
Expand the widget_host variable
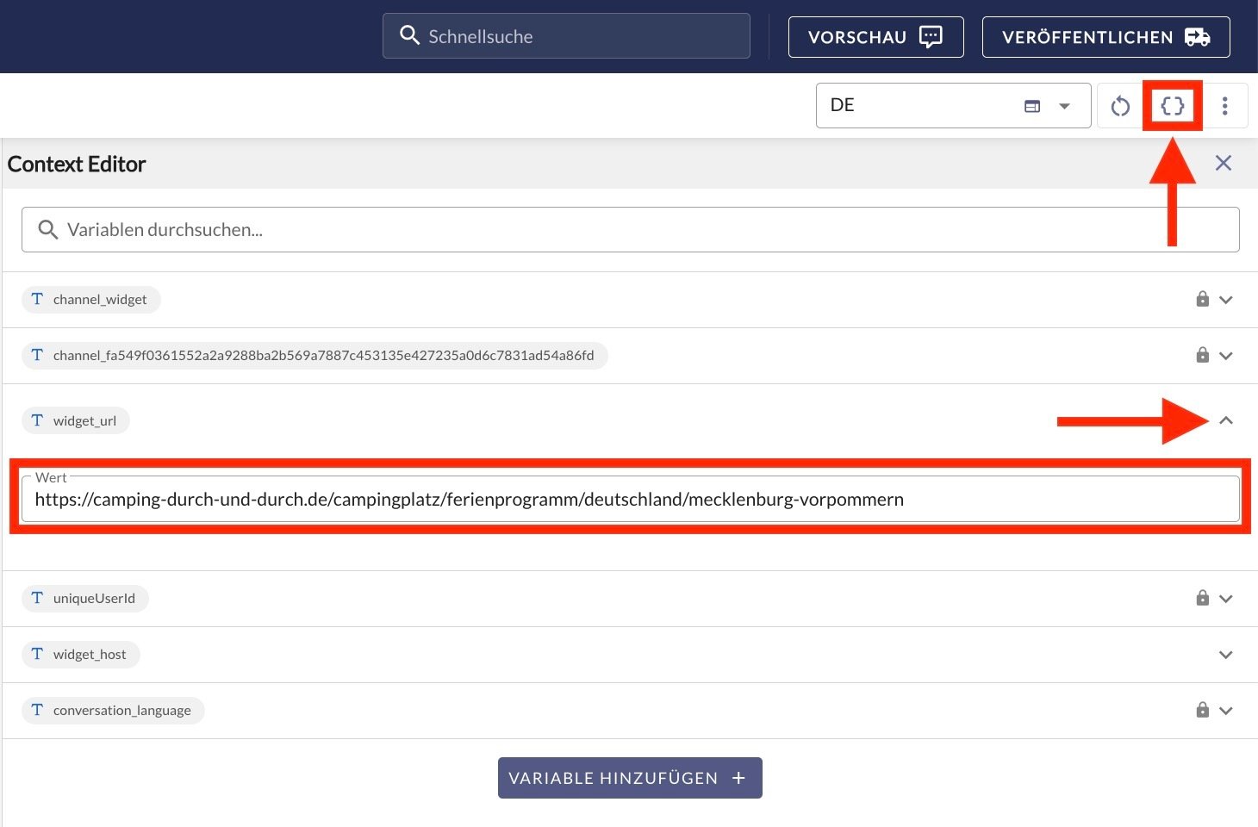pos(1226,655)
